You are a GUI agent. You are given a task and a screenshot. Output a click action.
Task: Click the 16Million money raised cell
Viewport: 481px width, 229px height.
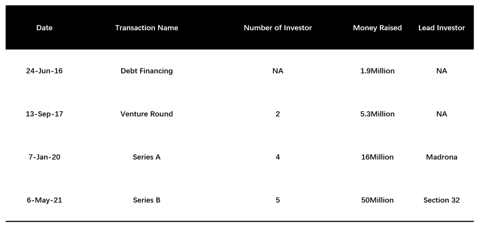click(377, 157)
